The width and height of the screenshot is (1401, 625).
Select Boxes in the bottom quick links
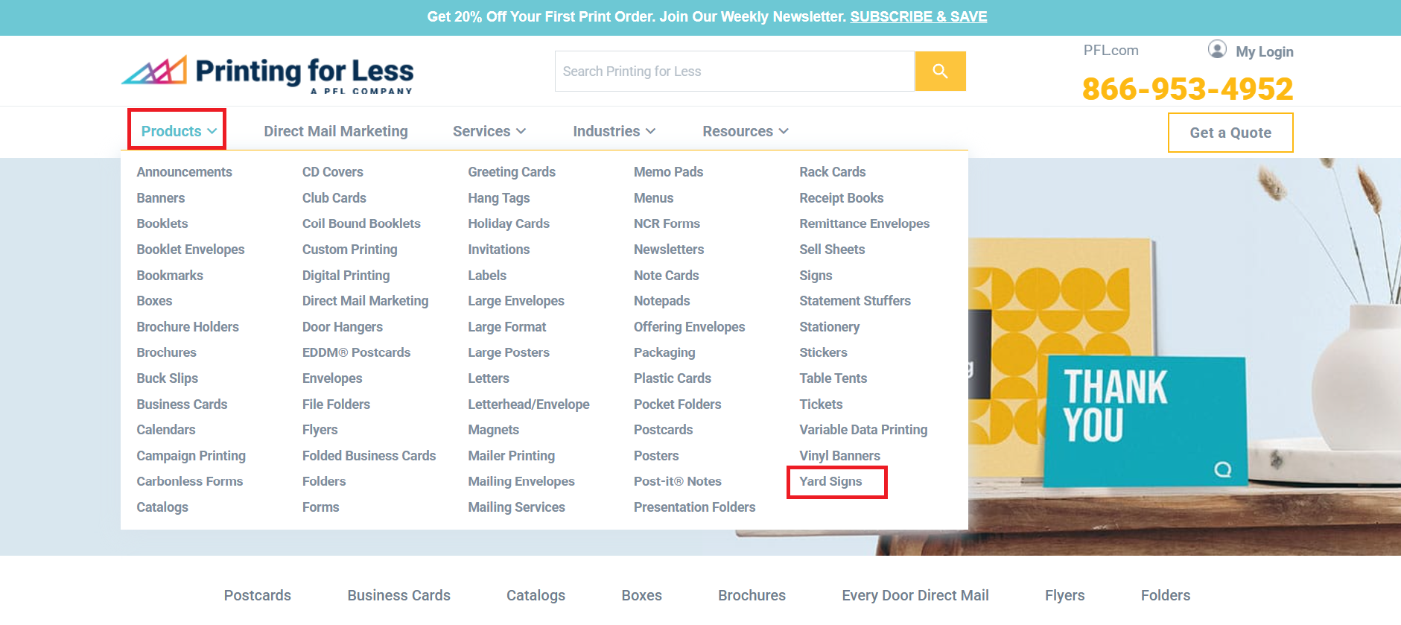pos(641,595)
